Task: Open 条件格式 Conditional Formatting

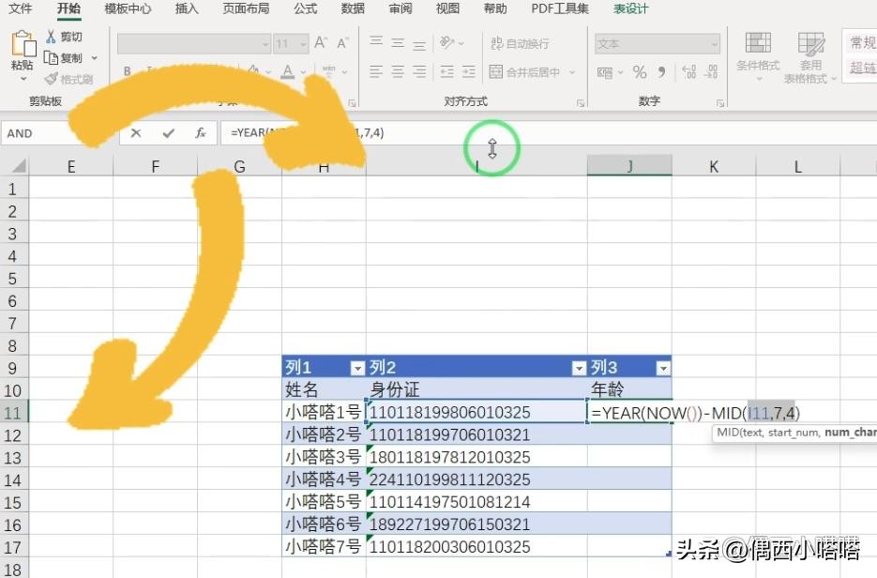Action: tap(758, 58)
